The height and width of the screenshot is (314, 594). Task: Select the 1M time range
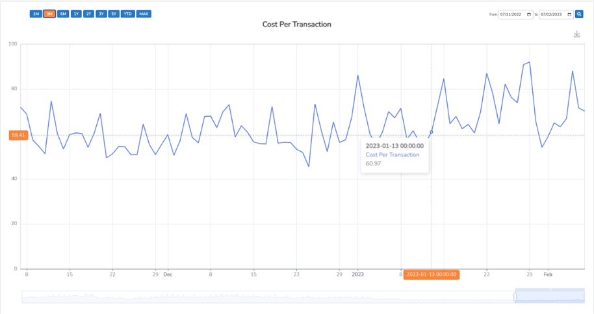(x=36, y=14)
